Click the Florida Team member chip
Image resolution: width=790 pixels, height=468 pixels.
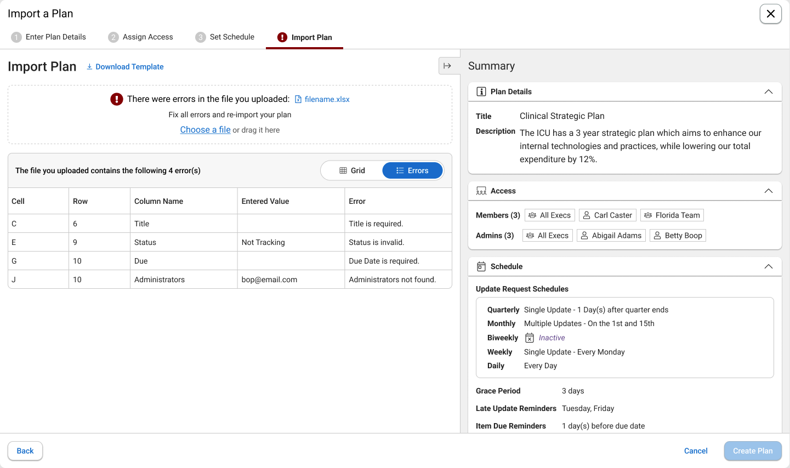[672, 215]
